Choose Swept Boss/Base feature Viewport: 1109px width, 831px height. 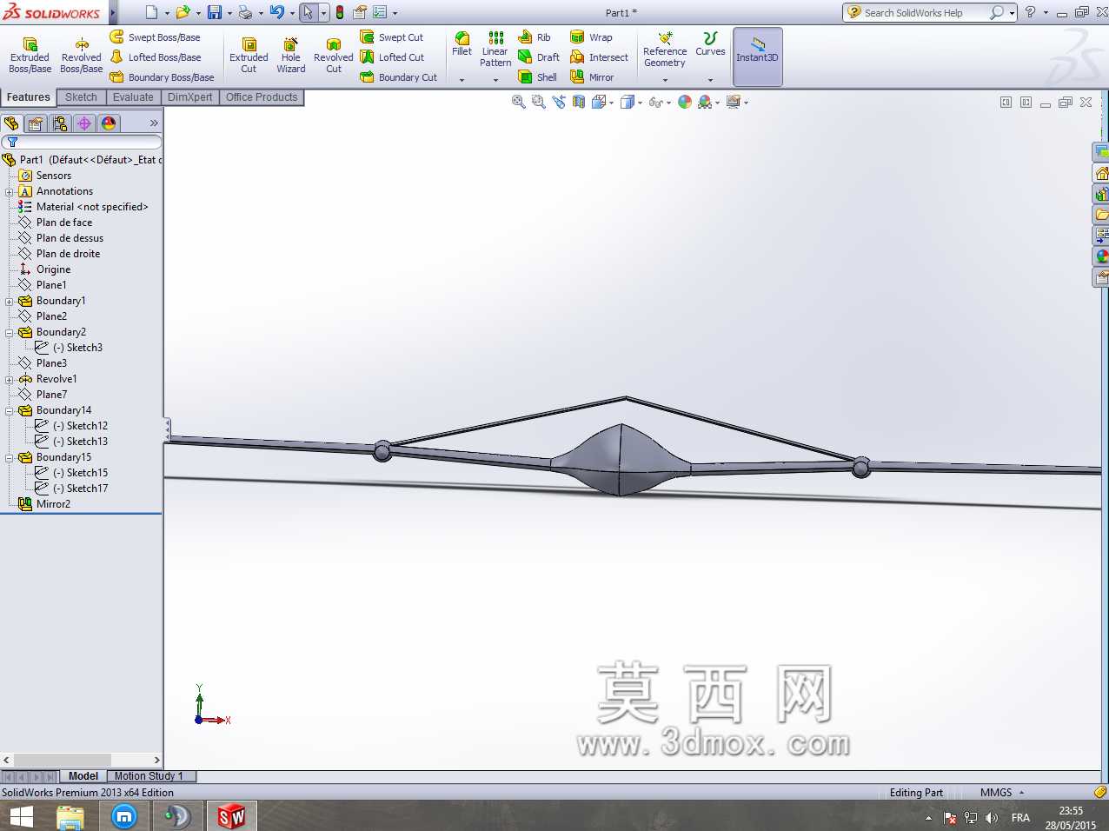pyautogui.click(x=155, y=37)
